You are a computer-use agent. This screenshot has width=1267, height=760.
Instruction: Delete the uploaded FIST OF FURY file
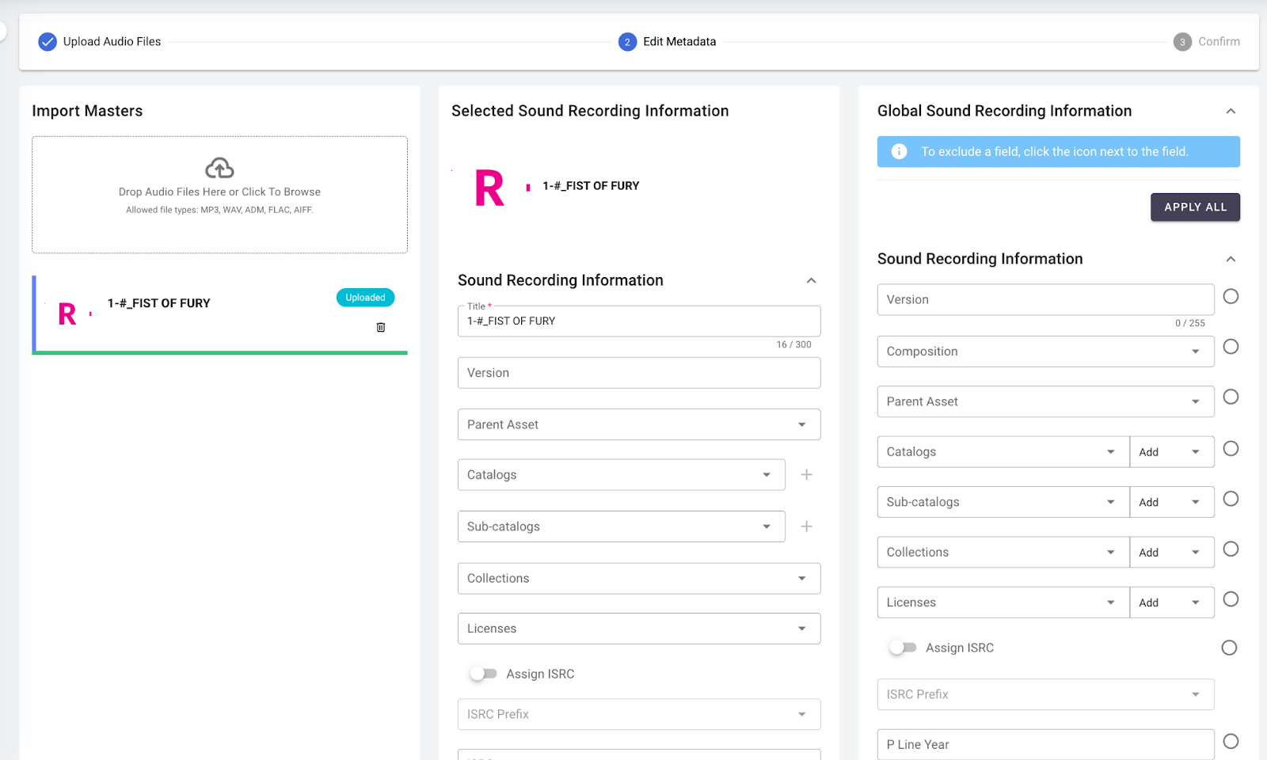381,327
